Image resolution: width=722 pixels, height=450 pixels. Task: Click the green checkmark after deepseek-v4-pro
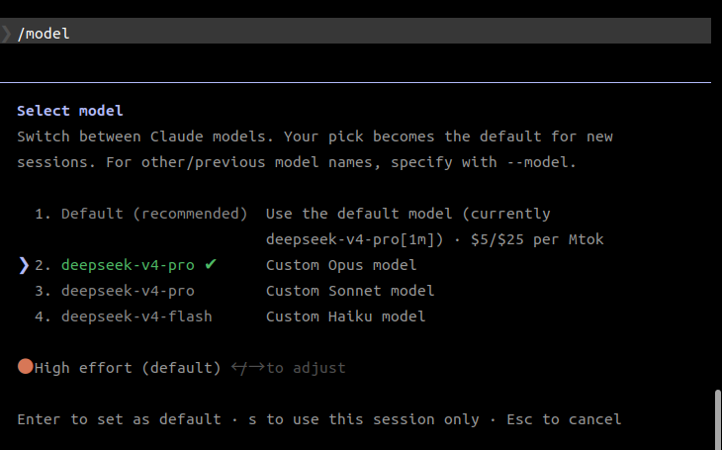(x=211, y=264)
